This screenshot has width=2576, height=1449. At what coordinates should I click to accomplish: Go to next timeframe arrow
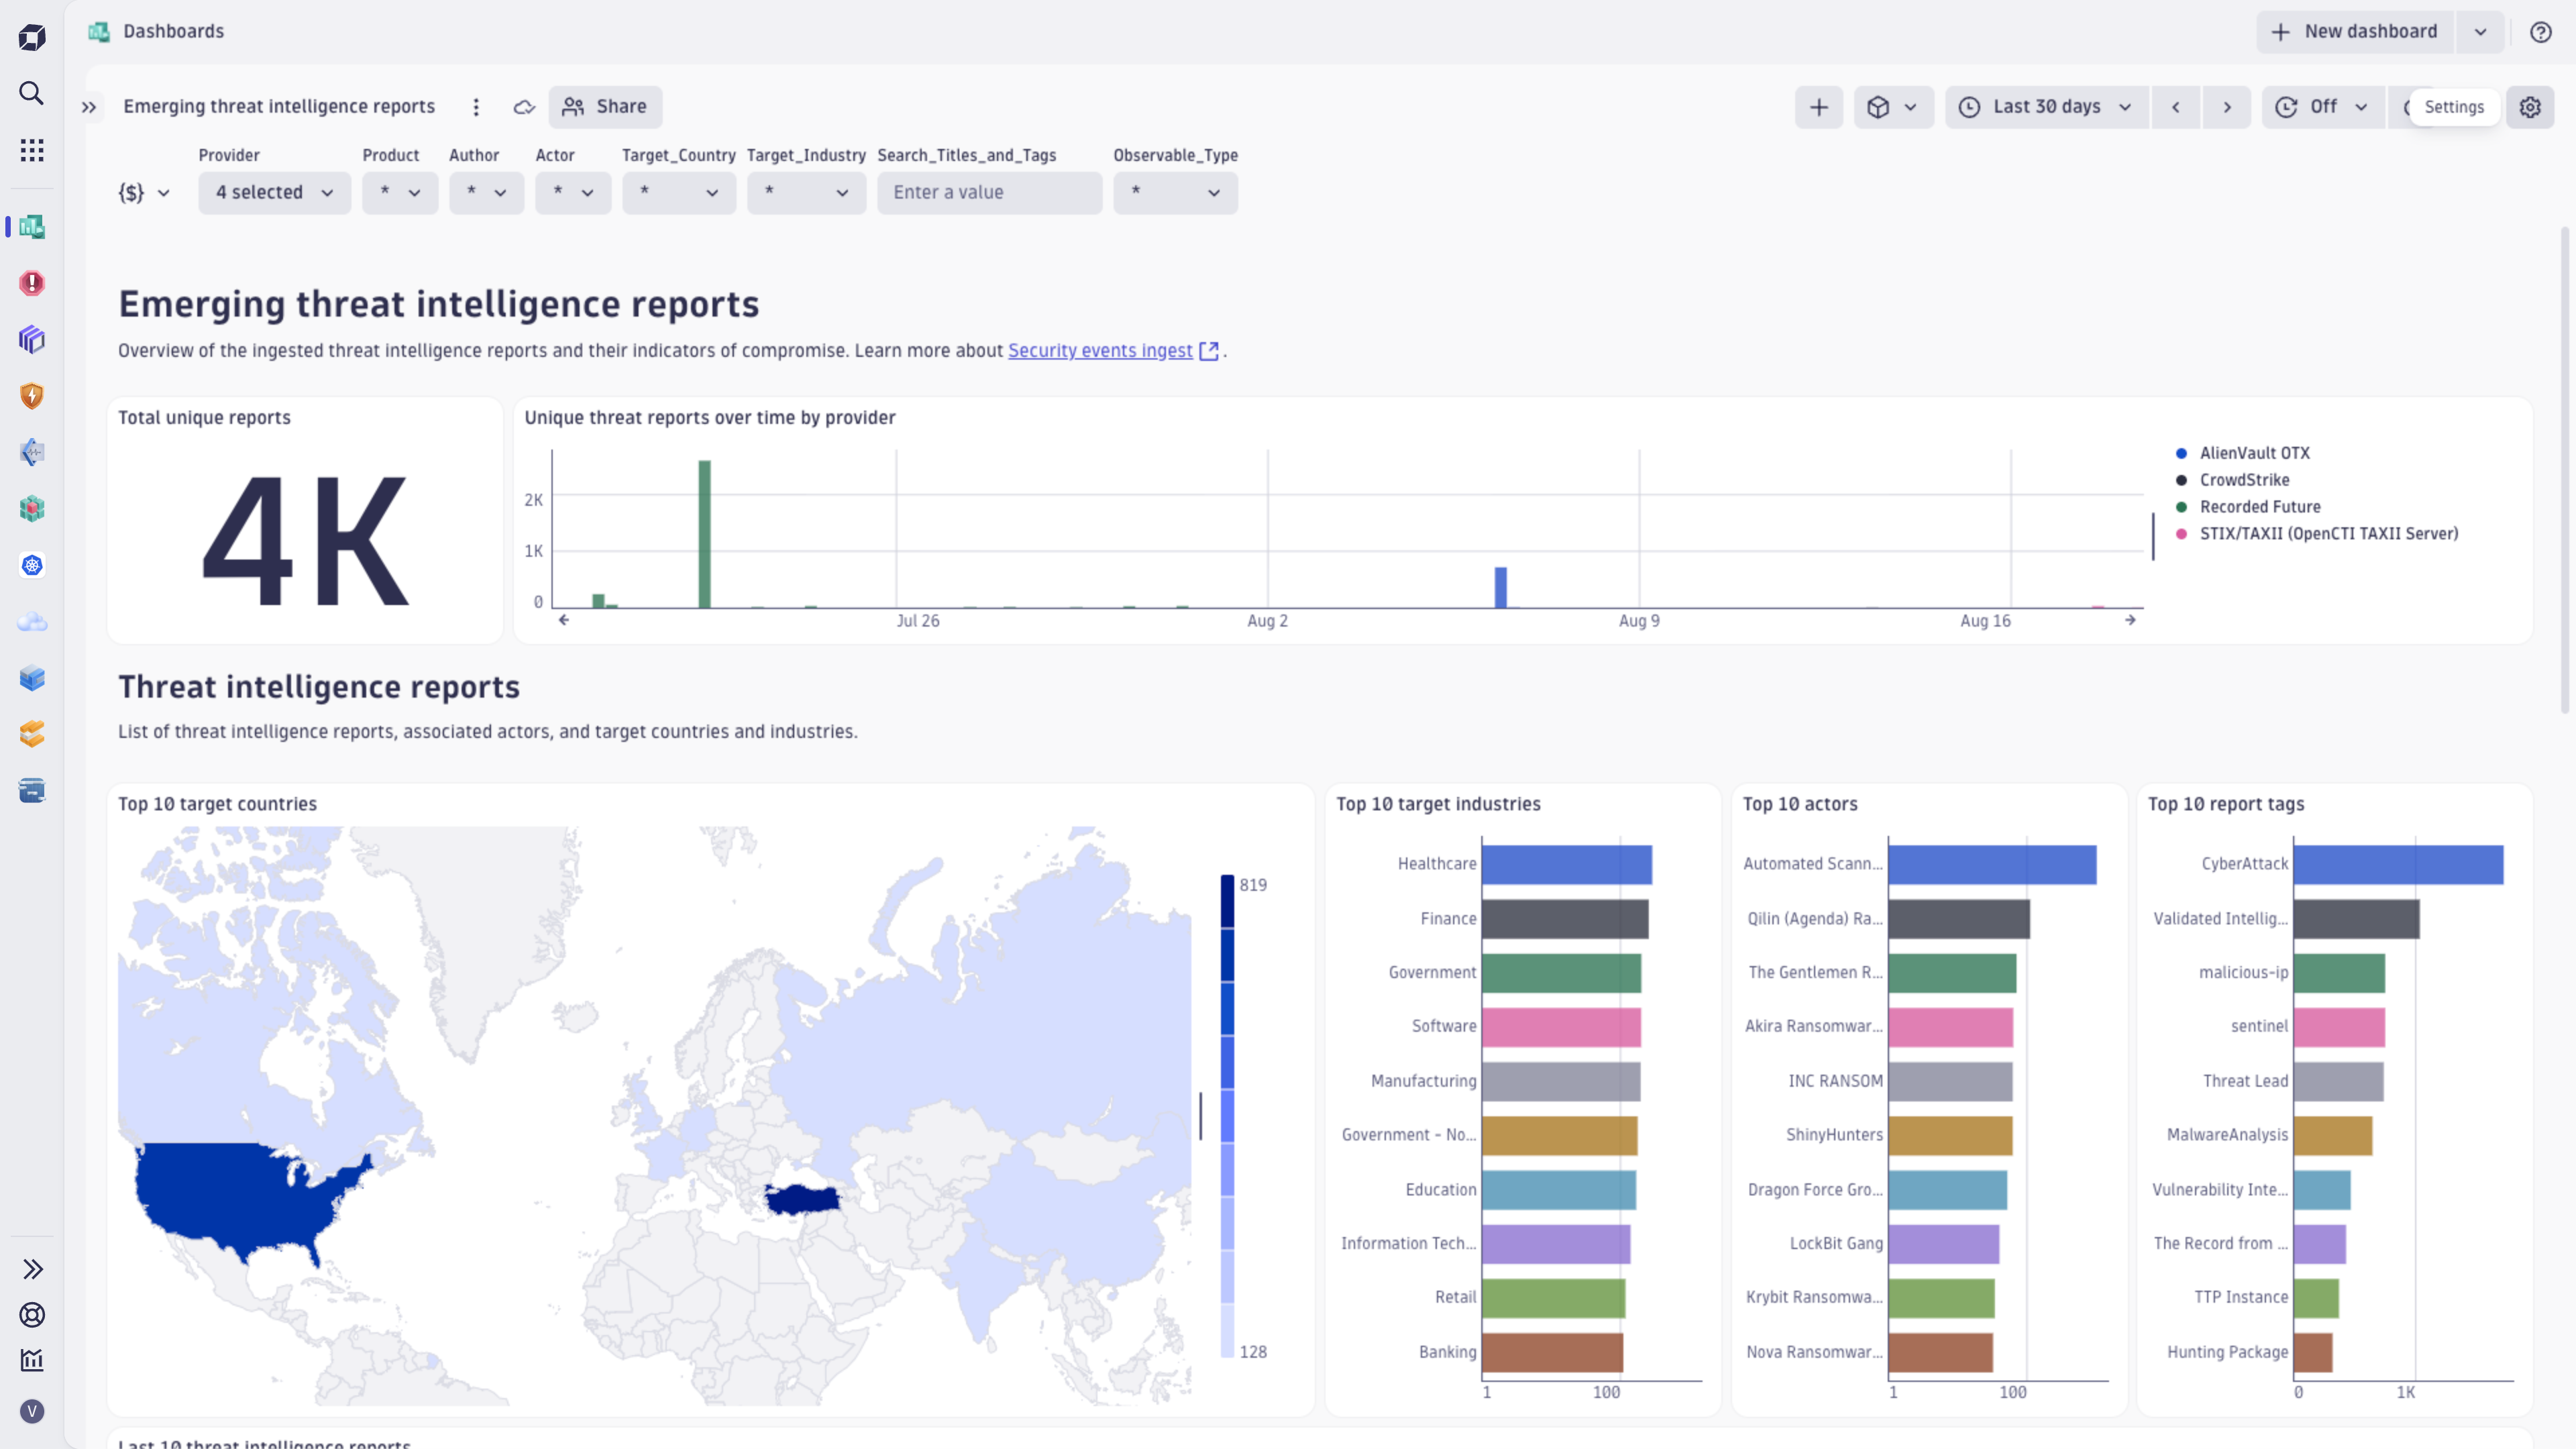coord(2227,107)
